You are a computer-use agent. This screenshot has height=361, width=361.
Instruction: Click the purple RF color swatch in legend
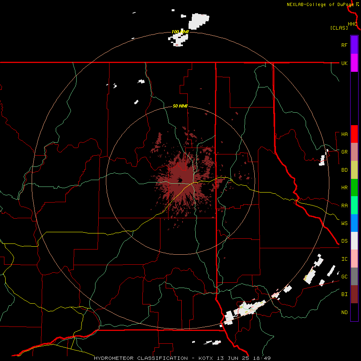point(354,45)
